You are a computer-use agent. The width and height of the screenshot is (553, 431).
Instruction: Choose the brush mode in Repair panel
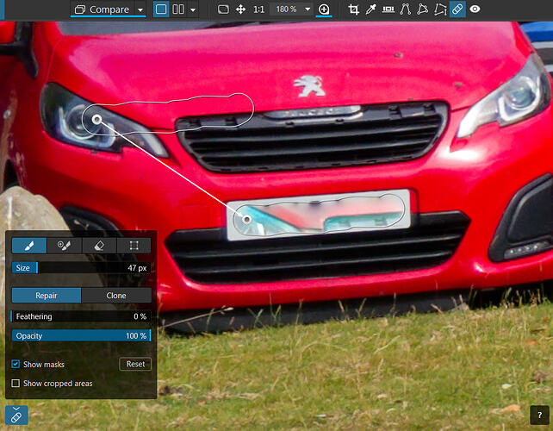tap(29, 246)
